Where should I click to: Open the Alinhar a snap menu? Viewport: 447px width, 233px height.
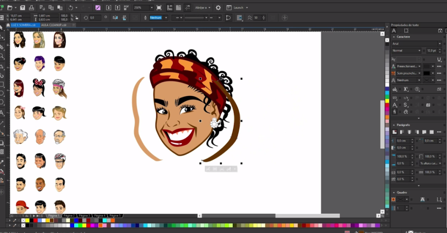(202, 8)
